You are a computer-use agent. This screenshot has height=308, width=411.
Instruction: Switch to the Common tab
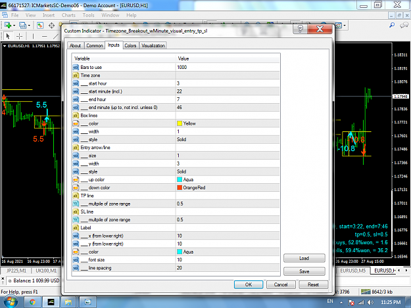pos(94,45)
